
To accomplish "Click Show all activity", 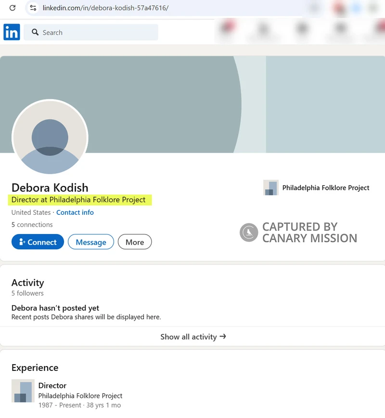I will (x=193, y=337).
